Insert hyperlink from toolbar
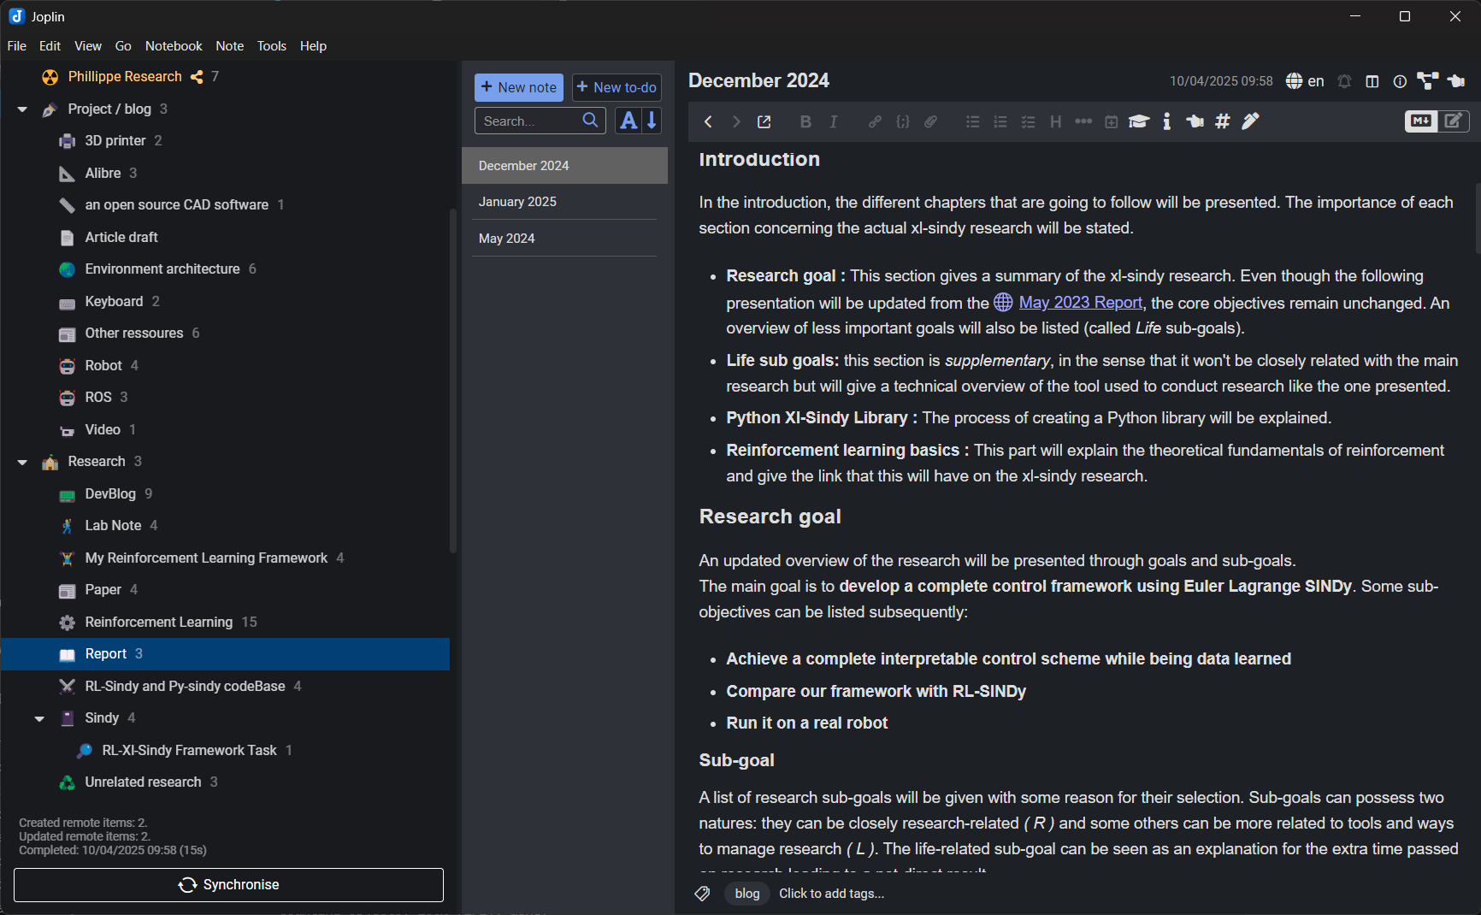 875,121
